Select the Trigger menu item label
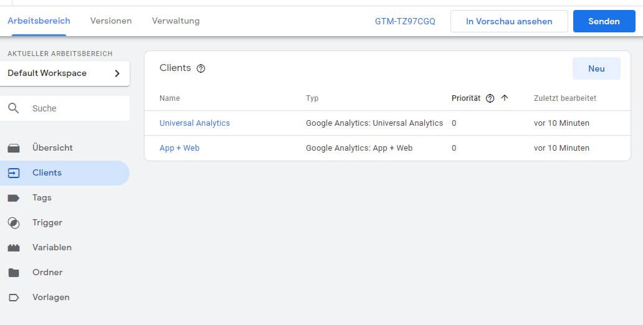Viewport: 643px width, 325px height. point(47,223)
